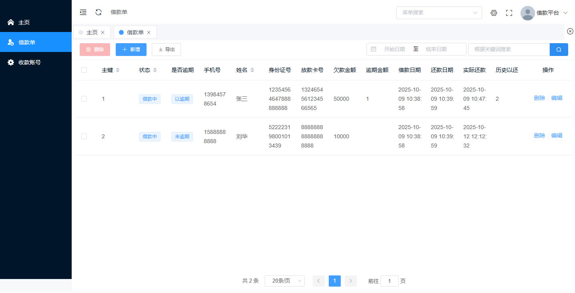Close the 借款单 tab with its X
Viewport: 575px width, 293px height.
(149, 32)
